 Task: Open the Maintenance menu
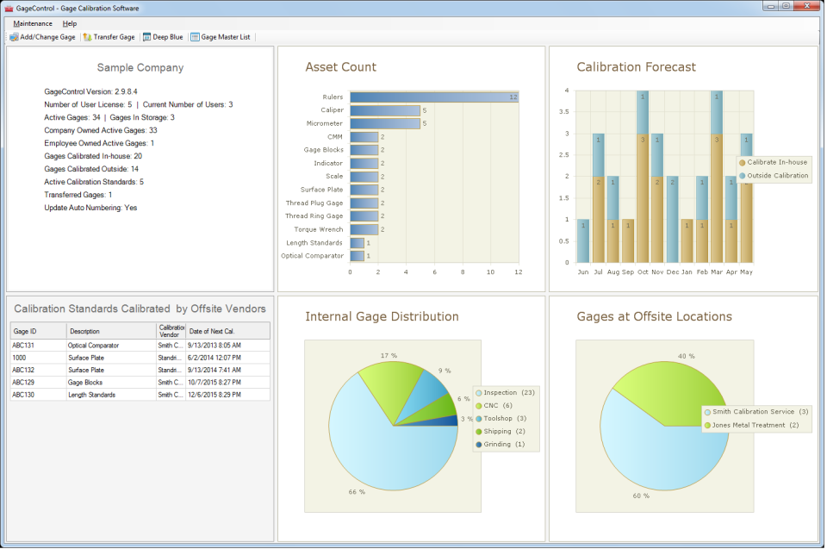click(32, 23)
